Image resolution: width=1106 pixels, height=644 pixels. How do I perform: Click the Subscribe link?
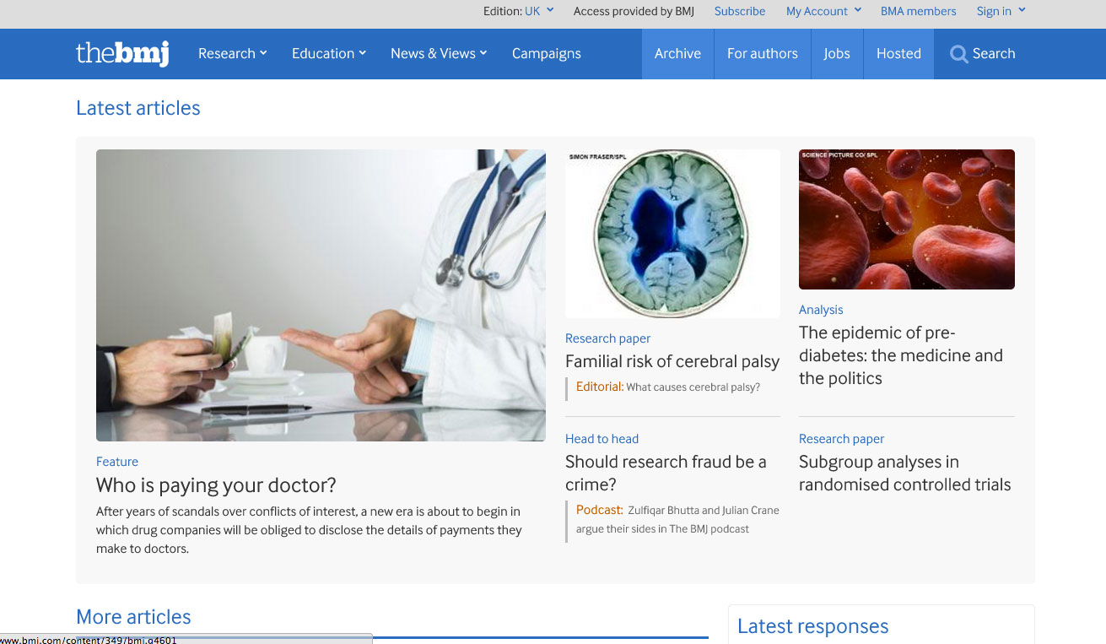[x=740, y=11]
